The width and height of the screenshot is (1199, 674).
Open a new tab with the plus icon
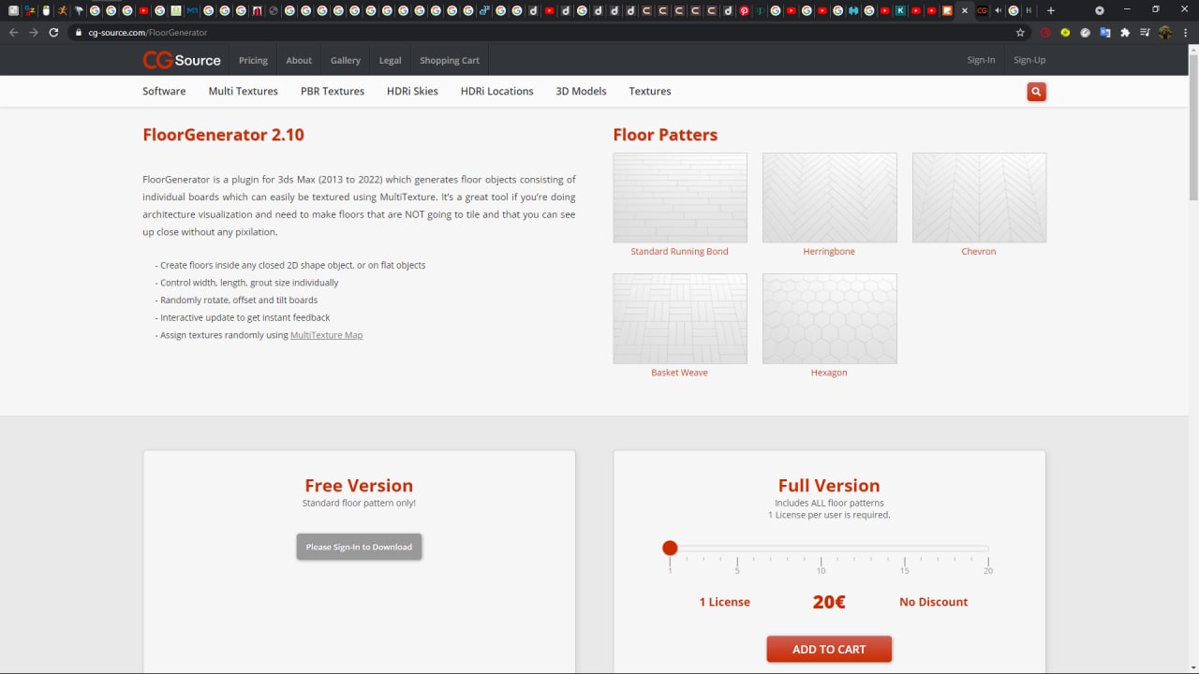point(1050,10)
